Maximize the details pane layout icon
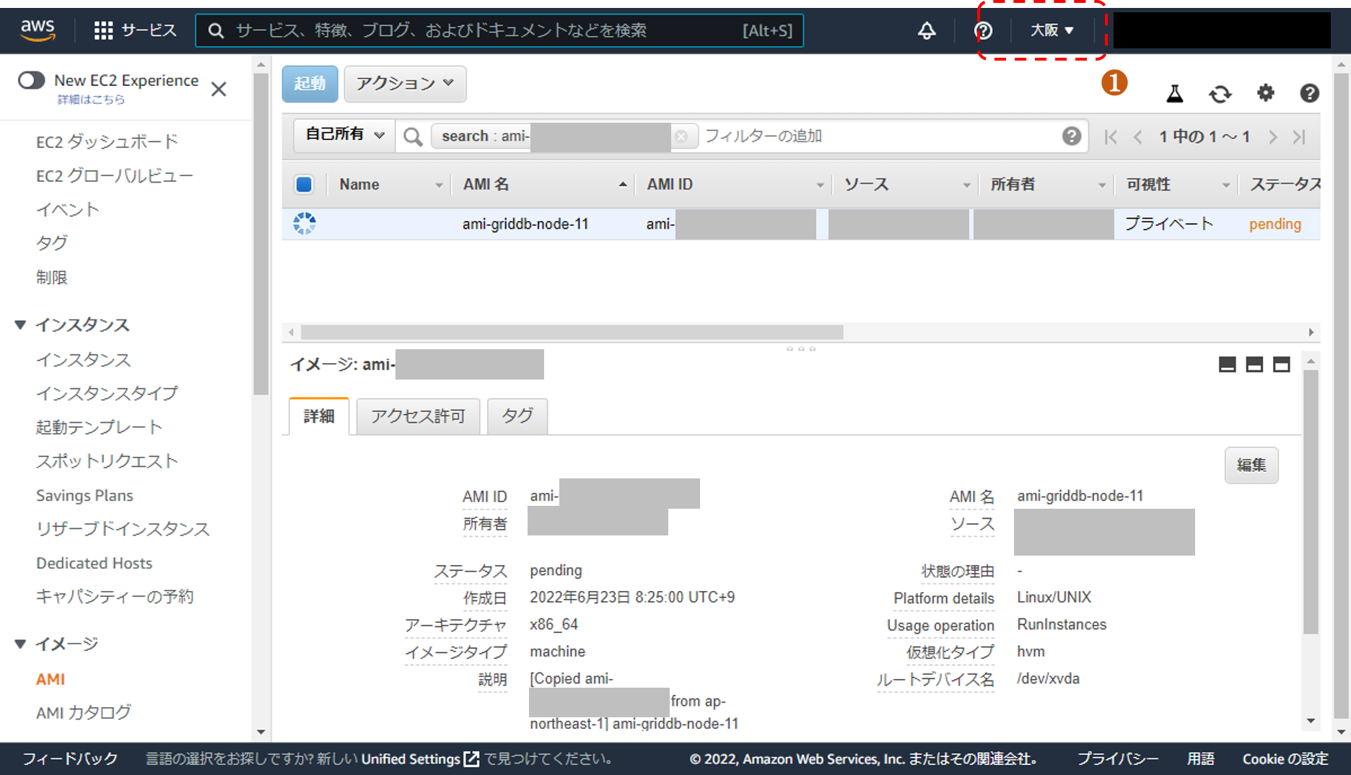The image size is (1351, 775). [1281, 364]
